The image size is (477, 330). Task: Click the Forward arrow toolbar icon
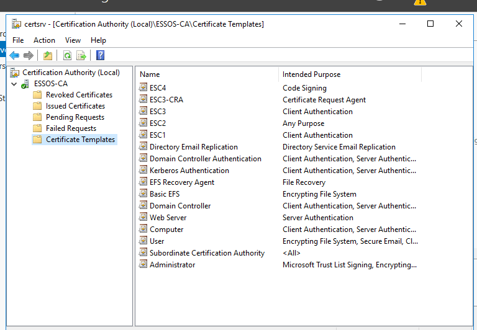click(29, 55)
